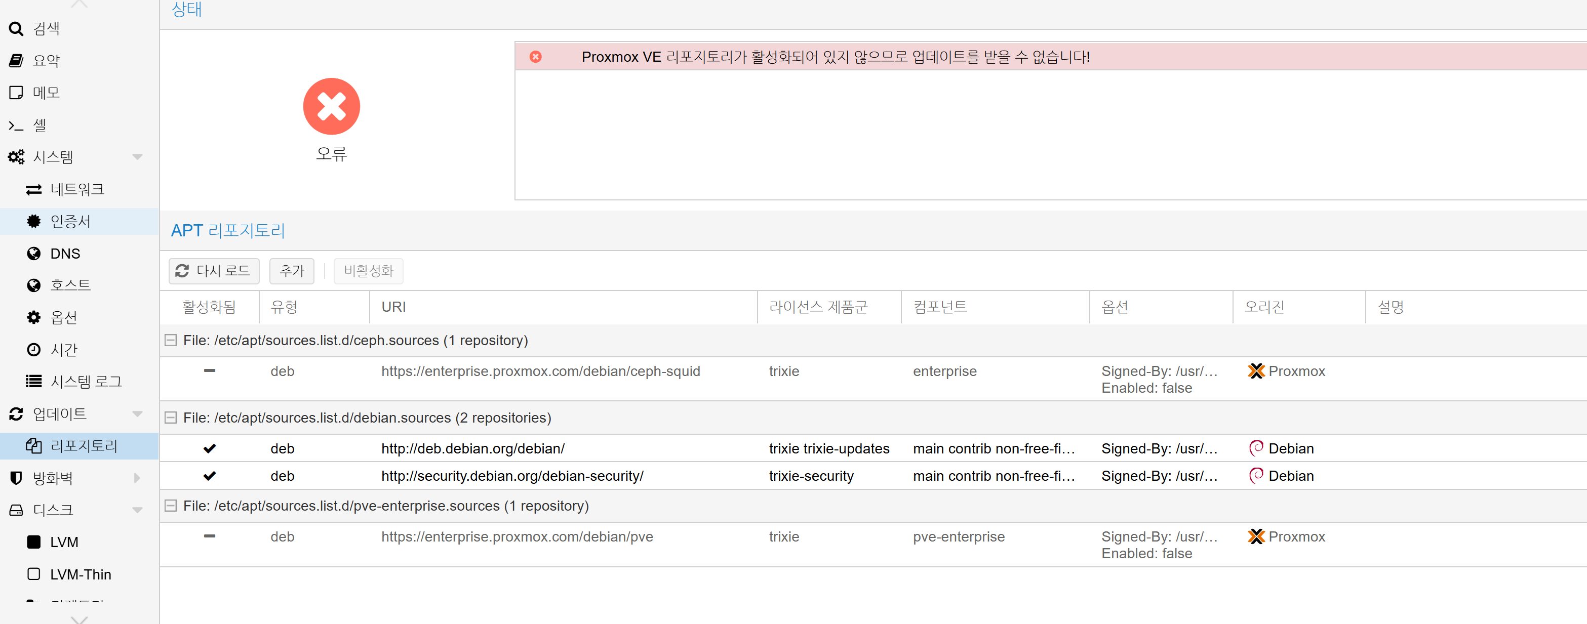This screenshot has height=624, width=1587.
Task: Click the Network (네트워크) arrows icon
Action: [33, 190]
